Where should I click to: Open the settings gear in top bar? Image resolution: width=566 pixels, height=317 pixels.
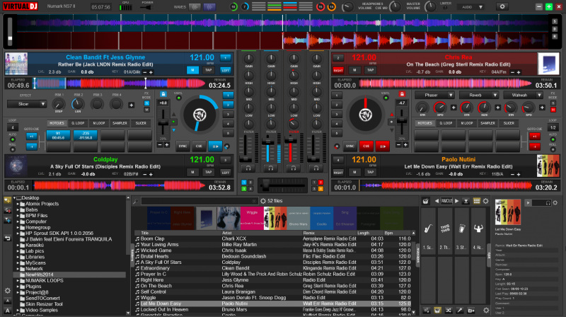tap(503, 6)
